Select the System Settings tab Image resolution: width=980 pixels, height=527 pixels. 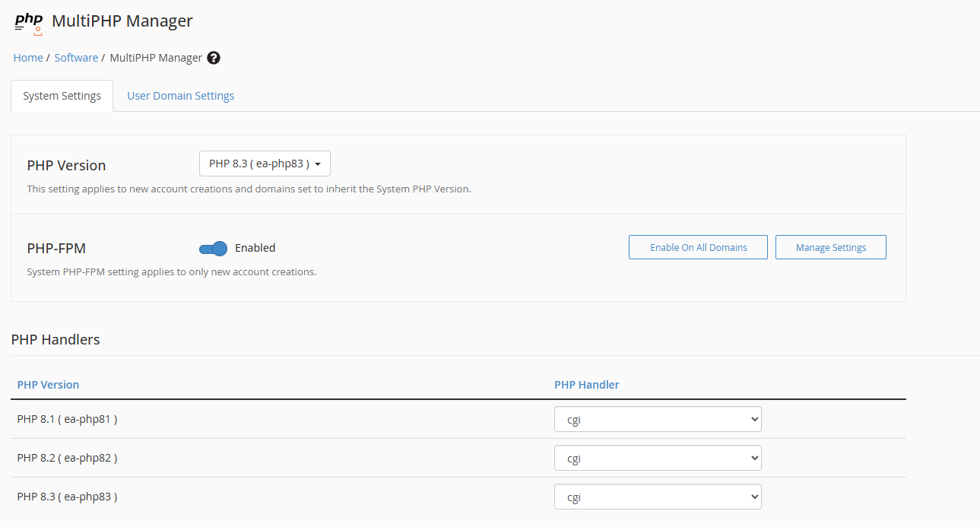point(62,96)
